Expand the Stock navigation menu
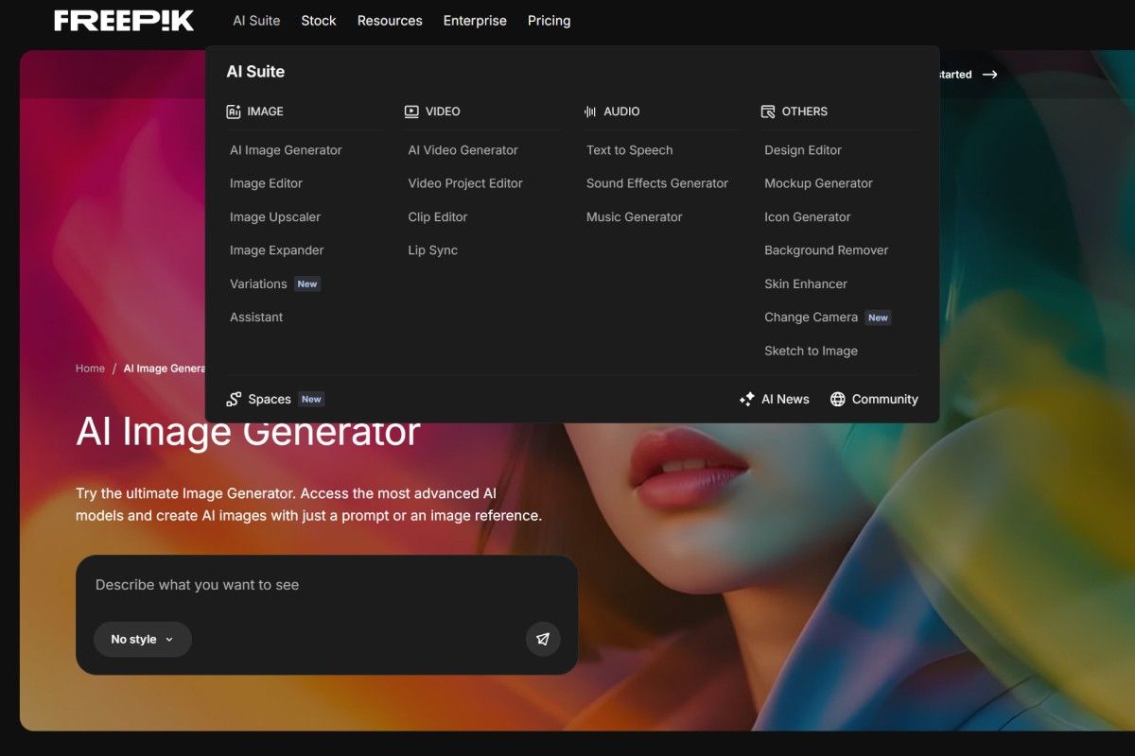Viewport: 1135px width, 756px height. tap(319, 21)
